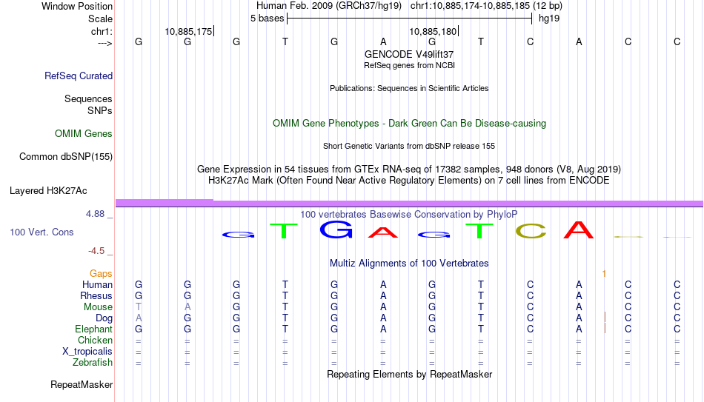
Task: Click Short Genetic Variants from dbSNP title
Action: (x=409, y=147)
